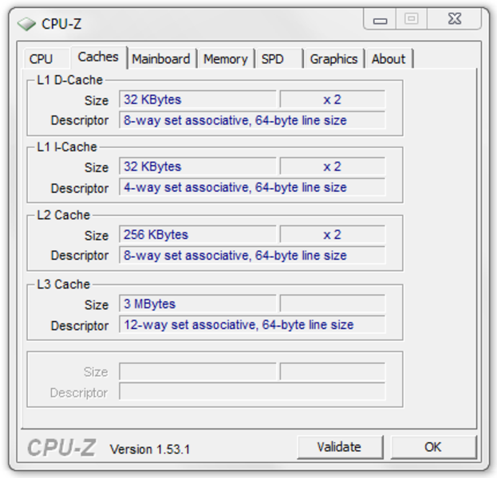Close the CPU-Z window
497x478 pixels.
[x=455, y=19]
